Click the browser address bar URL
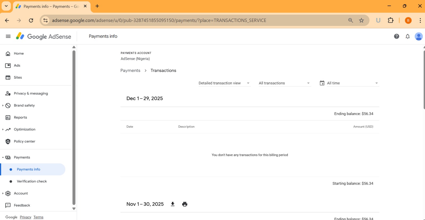The width and height of the screenshot is (425, 220). (x=159, y=20)
